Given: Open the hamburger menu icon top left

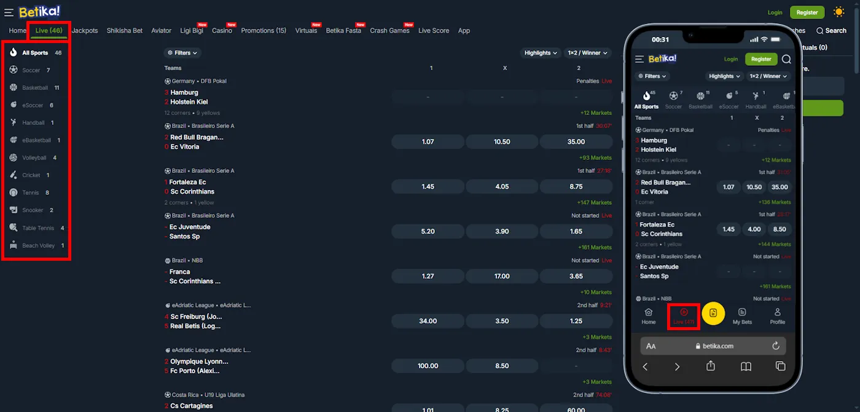Looking at the screenshot, I should [x=9, y=11].
